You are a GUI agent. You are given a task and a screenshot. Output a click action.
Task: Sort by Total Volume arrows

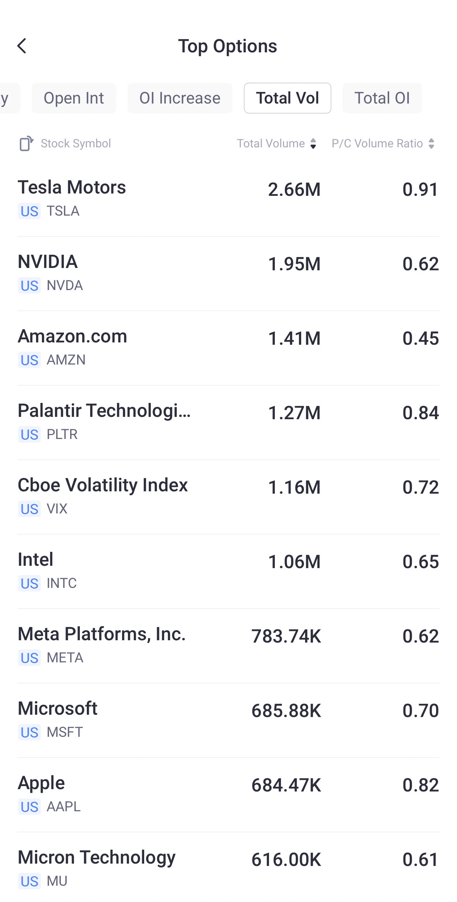click(x=313, y=143)
